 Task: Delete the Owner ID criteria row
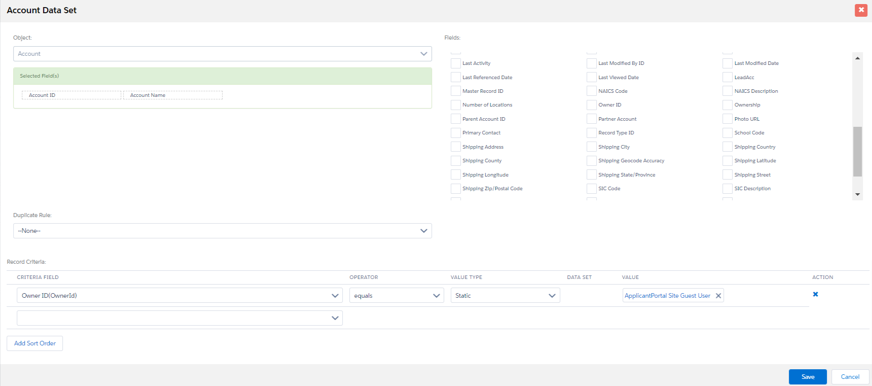(815, 294)
